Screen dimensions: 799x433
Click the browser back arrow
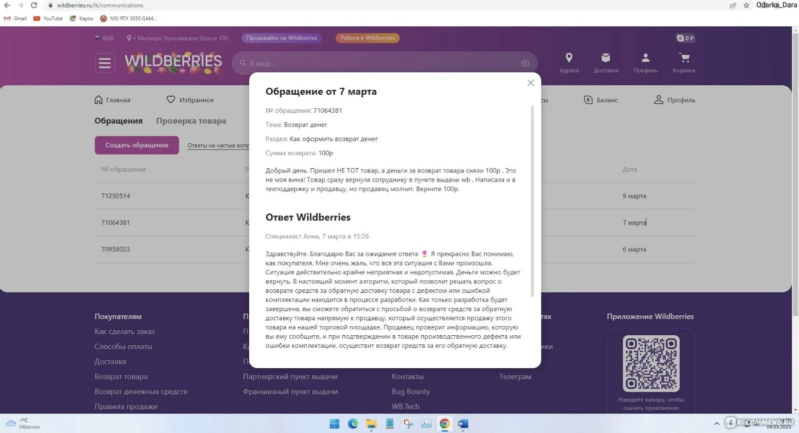[x=7, y=5]
